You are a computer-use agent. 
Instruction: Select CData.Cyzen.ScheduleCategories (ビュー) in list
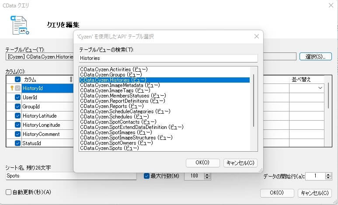click(x=164, y=111)
